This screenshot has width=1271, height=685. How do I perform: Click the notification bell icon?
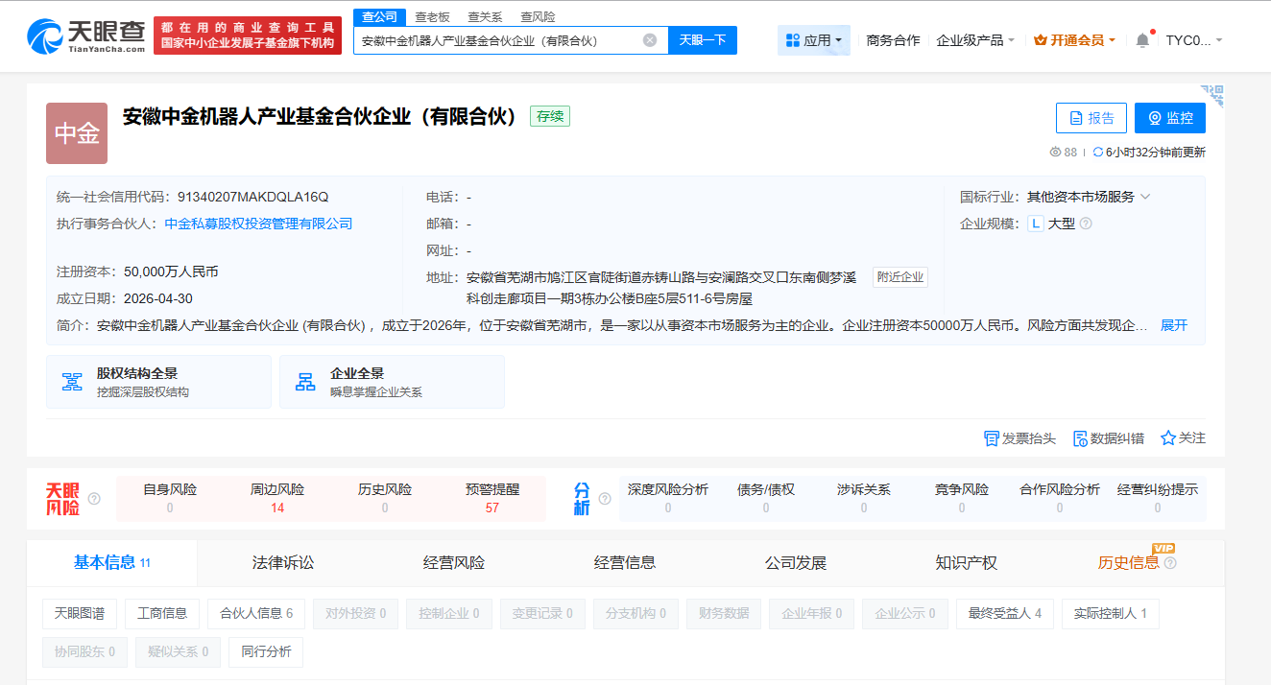[x=1142, y=40]
